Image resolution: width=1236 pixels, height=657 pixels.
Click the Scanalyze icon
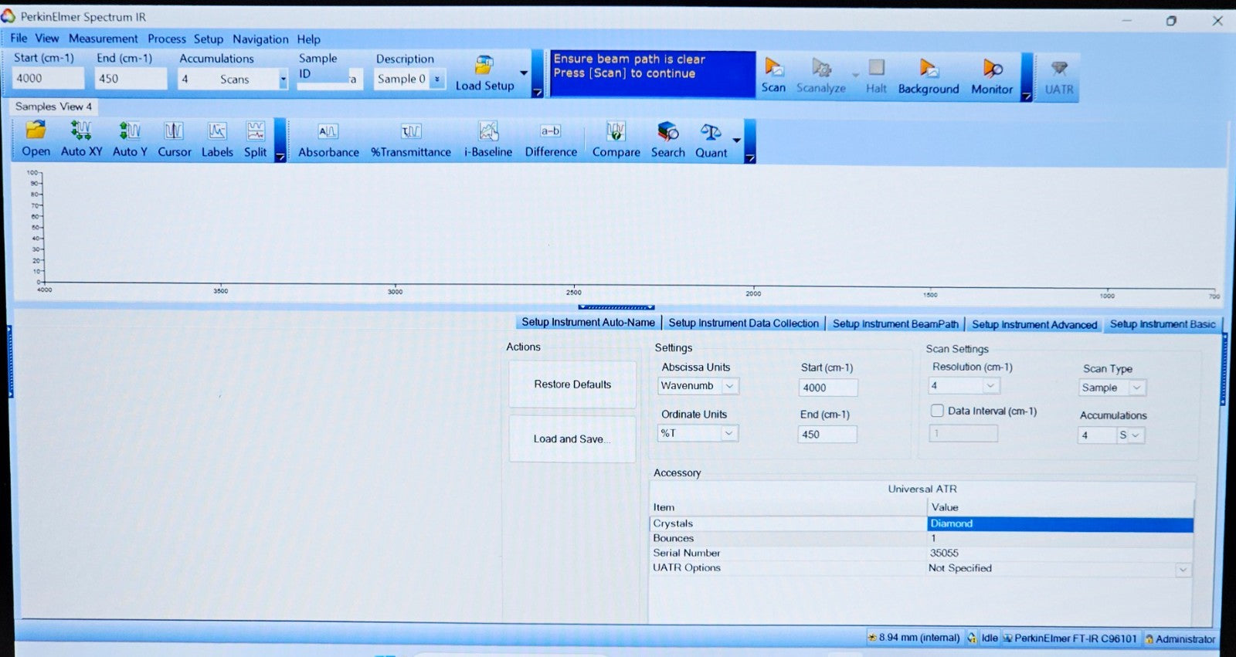tap(821, 69)
